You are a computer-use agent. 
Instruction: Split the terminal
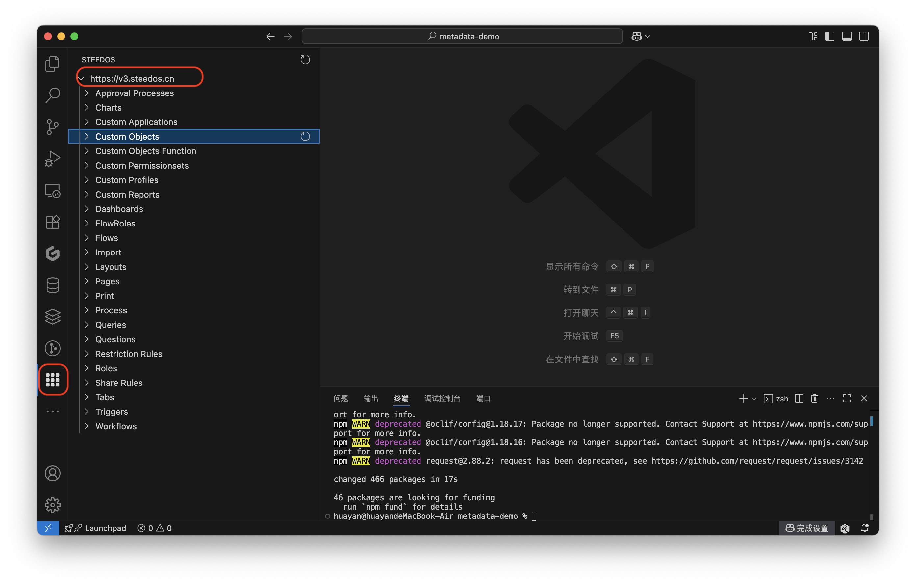point(799,398)
